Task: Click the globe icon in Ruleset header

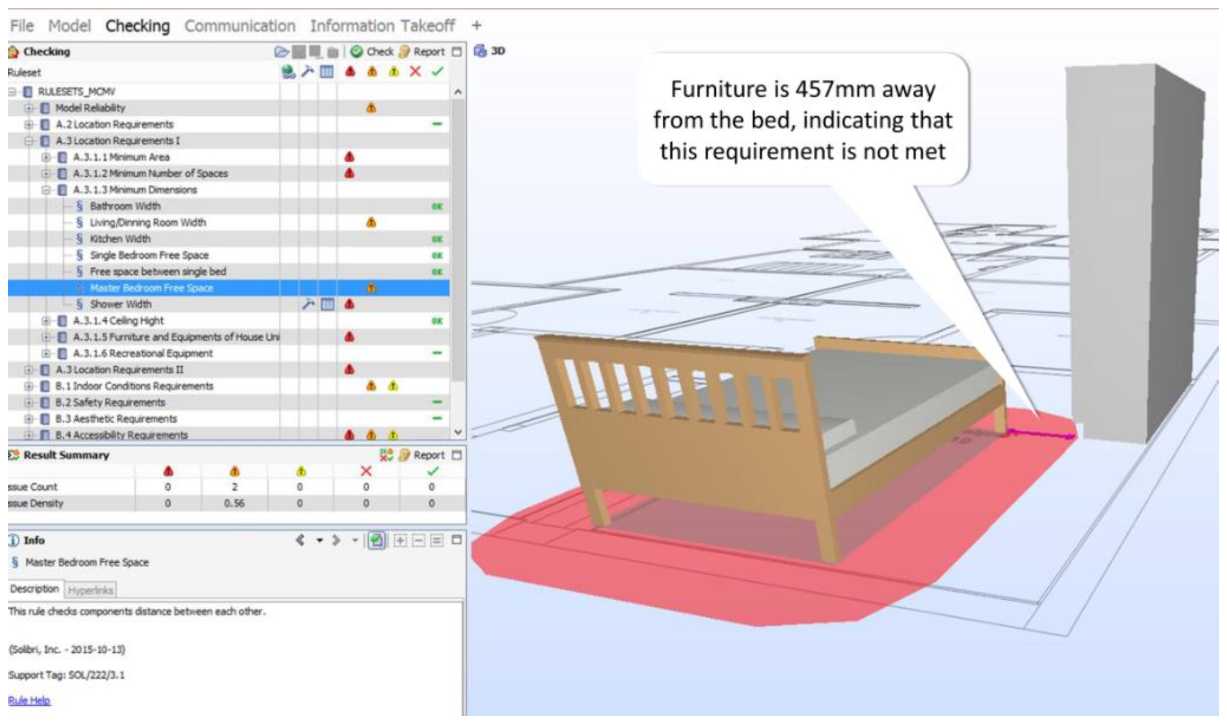Action: 289,72
